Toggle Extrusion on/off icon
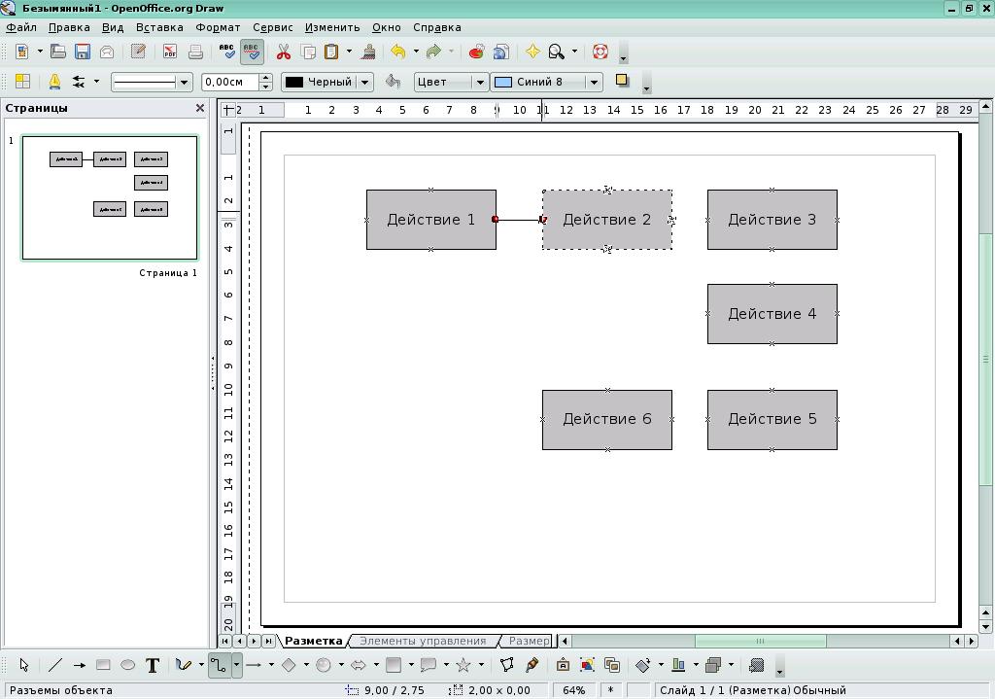Viewport: 995px width, 699px height. coord(756,665)
